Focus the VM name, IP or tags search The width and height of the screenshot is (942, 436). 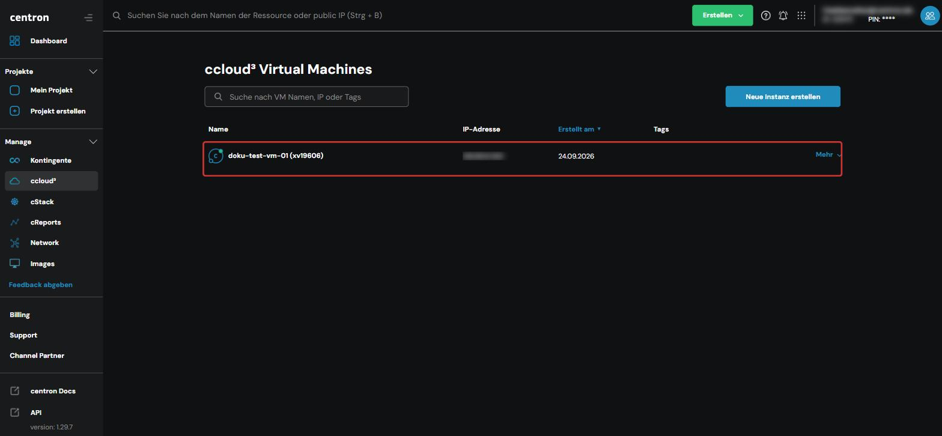[306, 97]
